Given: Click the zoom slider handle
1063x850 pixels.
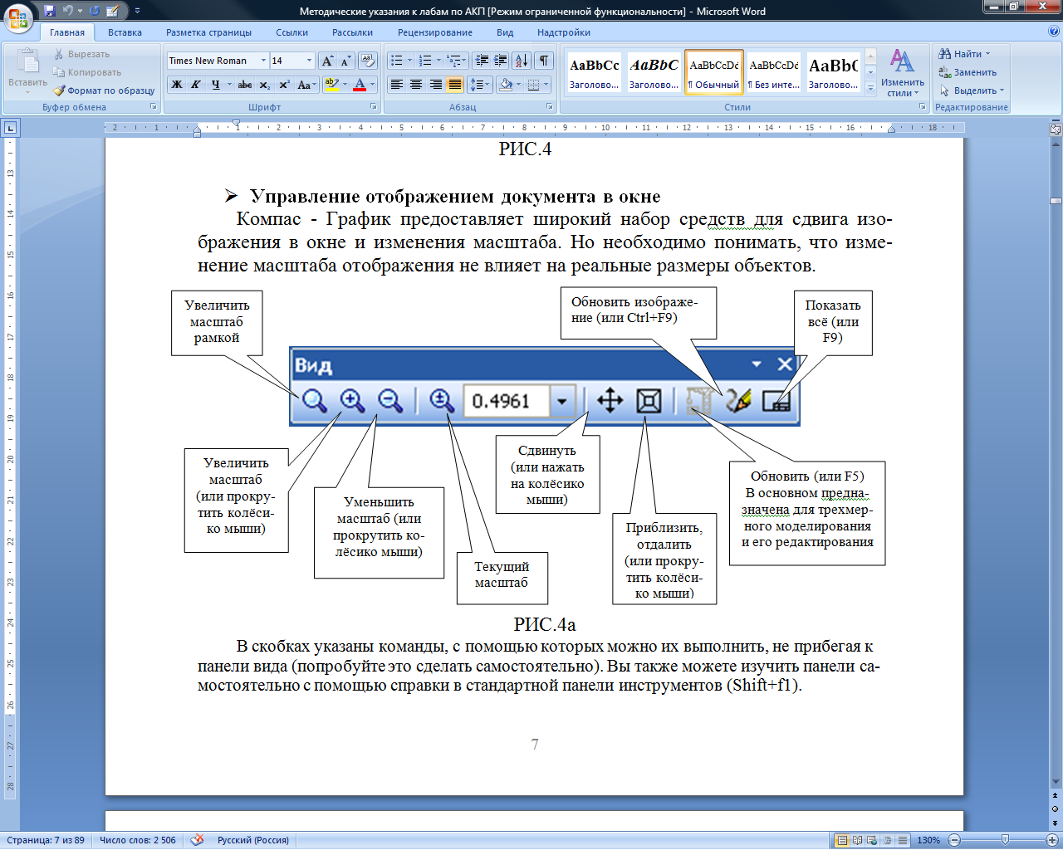Looking at the screenshot, I should [x=1006, y=840].
